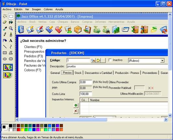Image resolution: width=173 pixels, height=140 pixels.
Task: Select the rectangular Select tool in Paint
Action: click(11, 16)
